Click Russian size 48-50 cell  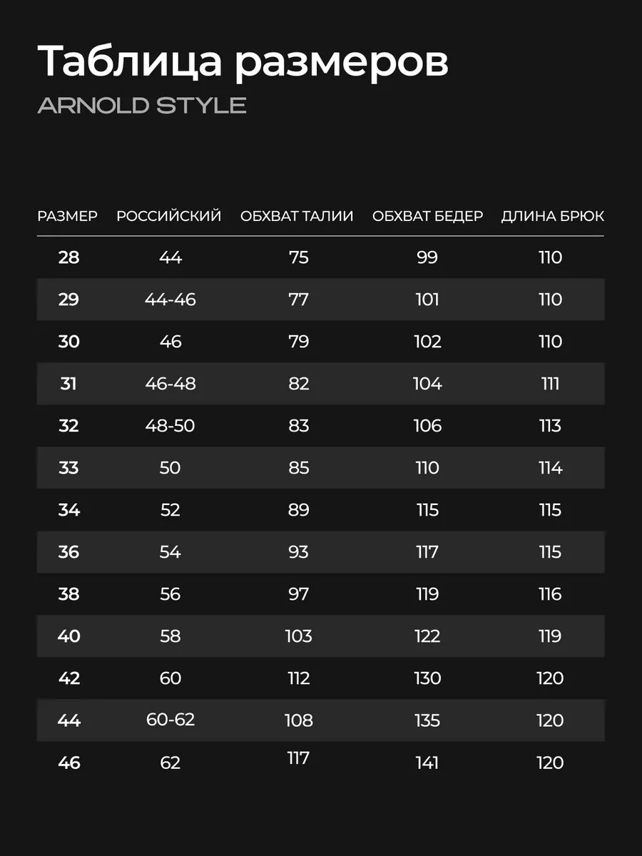pyautogui.click(x=170, y=426)
